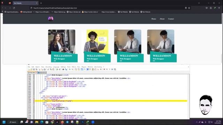This screenshot has height=125, width=223.
Task: Open the File menu in Notepad++
Action: tap(29, 67)
